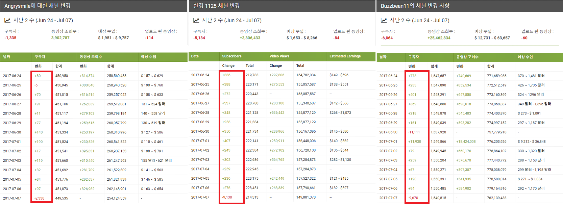Select the Buzzbean11 channel change title bar
Viewport: 563px width, 205px height.
coord(469,6)
